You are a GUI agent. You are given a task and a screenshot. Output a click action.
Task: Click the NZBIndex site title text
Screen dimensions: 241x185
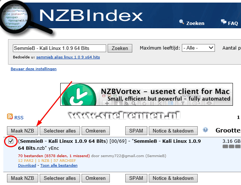91,15
